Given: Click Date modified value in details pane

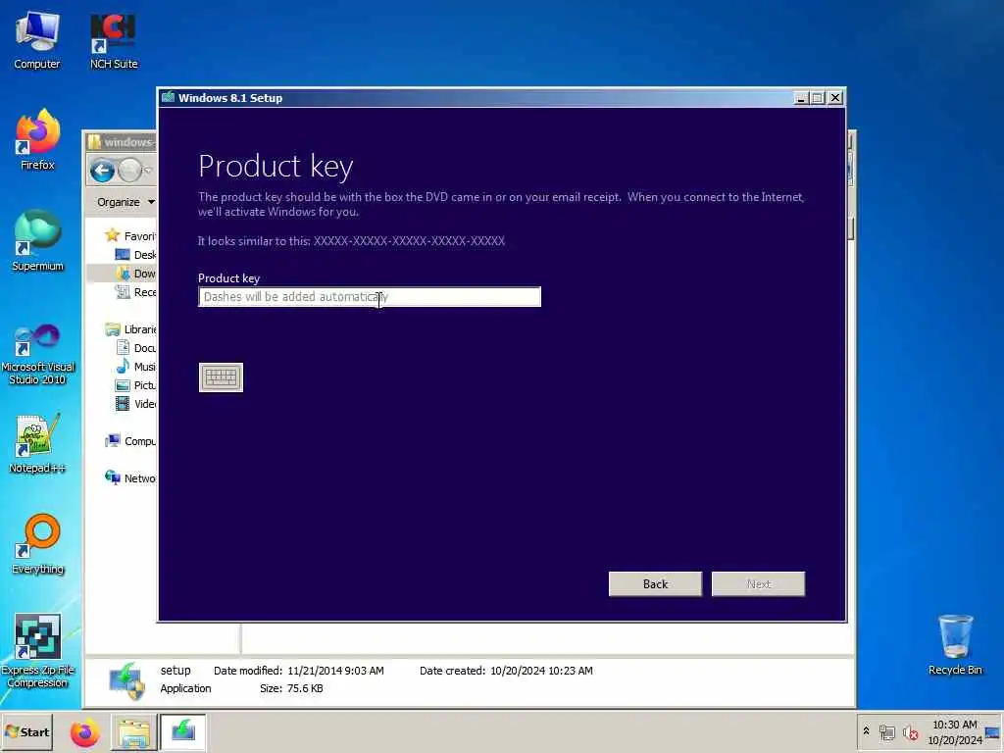Looking at the screenshot, I should [335, 671].
